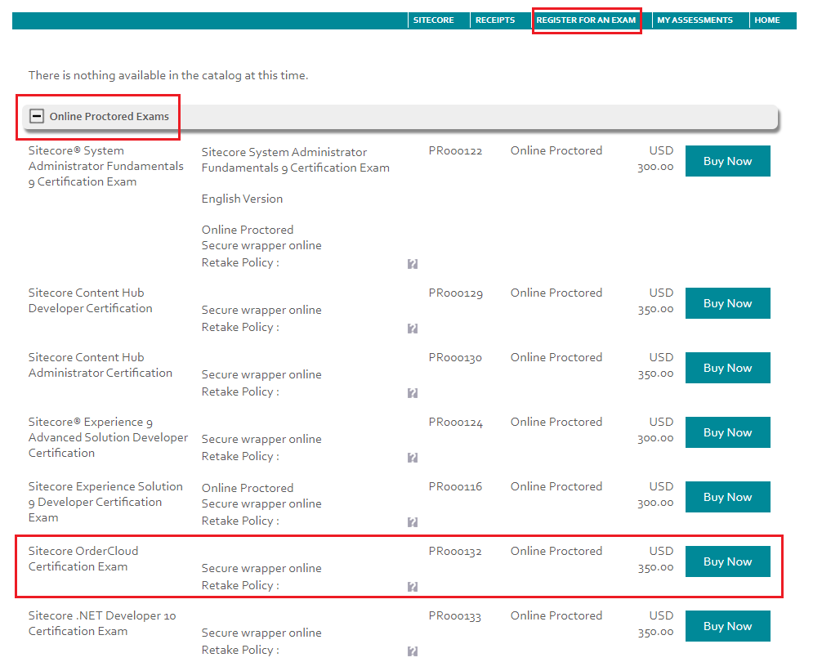The height and width of the screenshot is (671, 822).
Task: Click exam code PR000132
Action: pos(455,551)
